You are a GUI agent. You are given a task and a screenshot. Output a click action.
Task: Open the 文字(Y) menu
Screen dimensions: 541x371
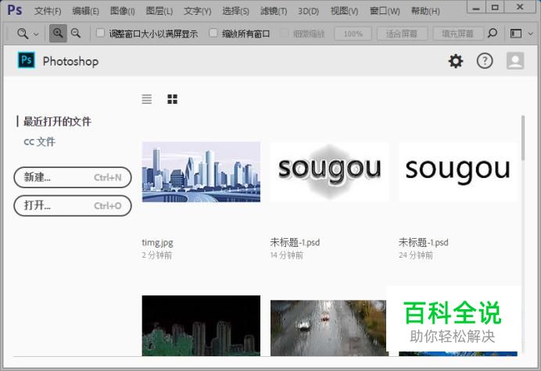pyautogui.click(x=197, y=11)
